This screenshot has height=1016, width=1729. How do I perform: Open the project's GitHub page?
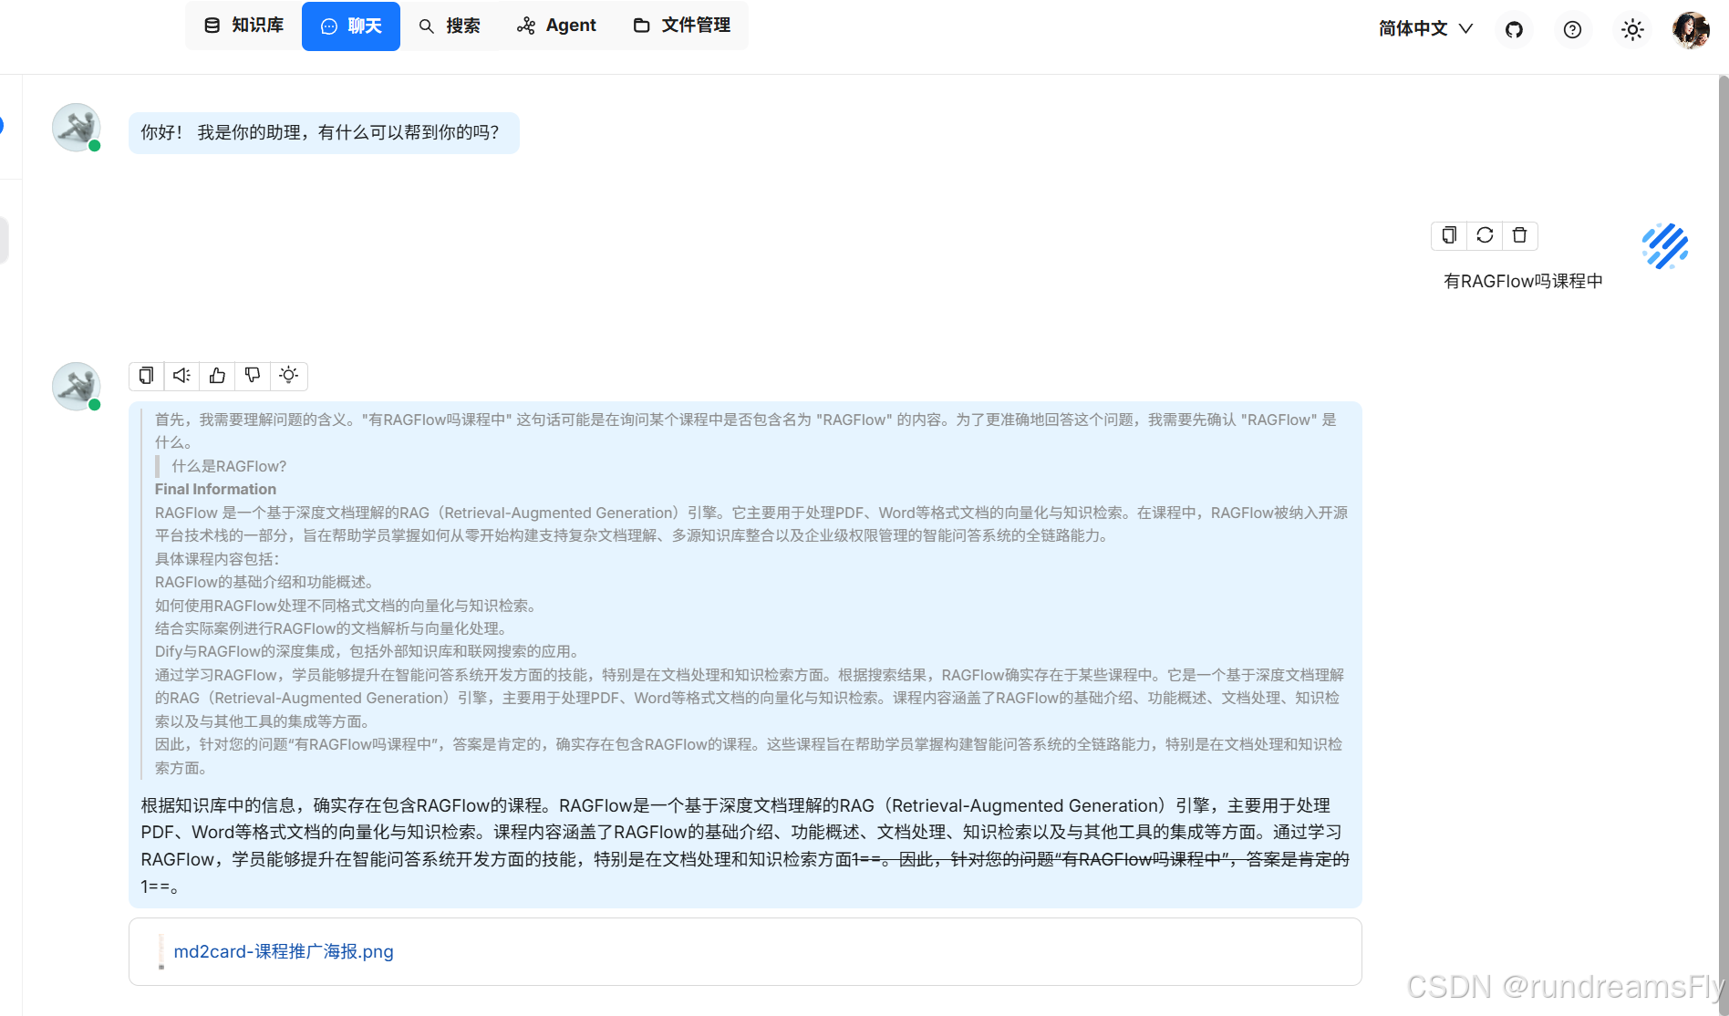click(x=1514, y=29)
